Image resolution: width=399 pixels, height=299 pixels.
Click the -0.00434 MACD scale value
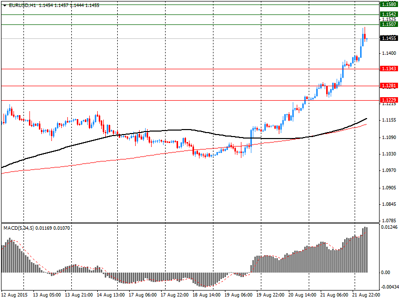pos(389,287)
